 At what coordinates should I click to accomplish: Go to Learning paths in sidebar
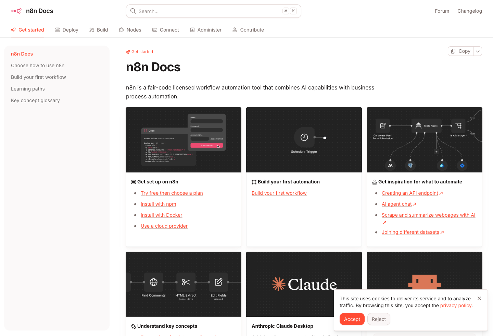tap(28, 89)
